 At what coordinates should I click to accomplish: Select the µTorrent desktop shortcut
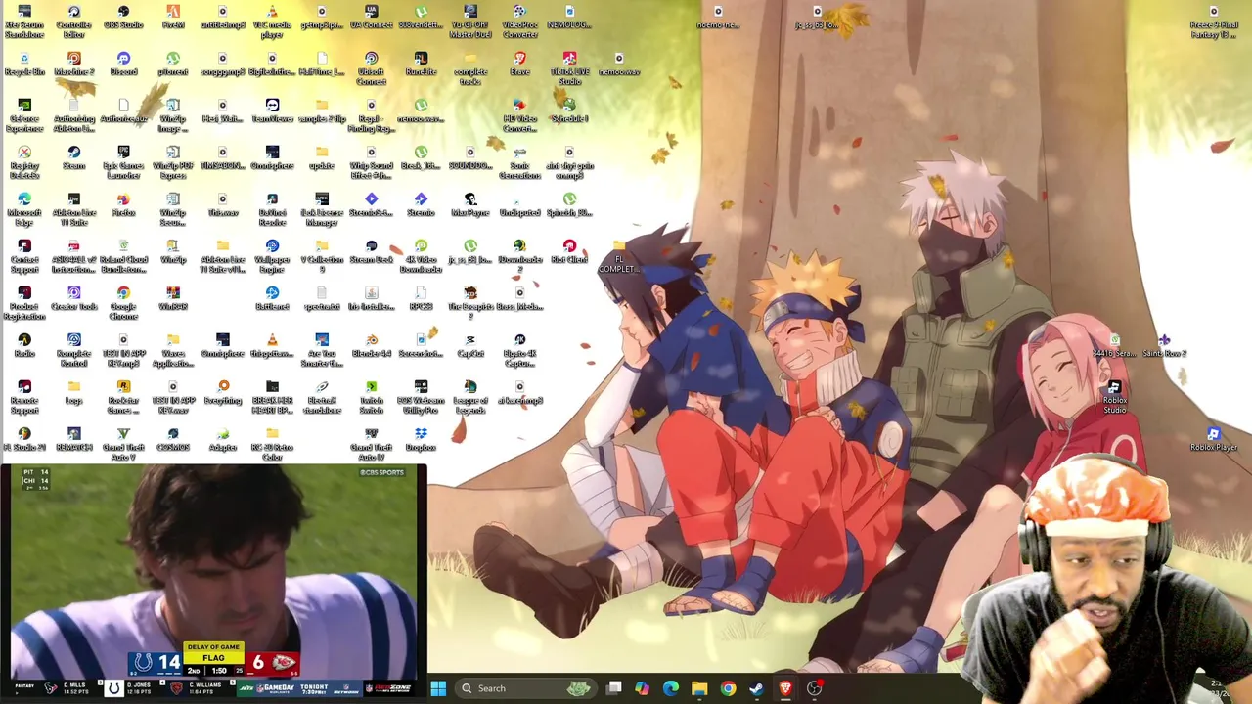pyautogui.click(x=173, y=65)
